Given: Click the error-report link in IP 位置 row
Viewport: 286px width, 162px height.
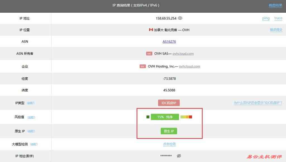Looking at the screenshot, I should (276, 30).
